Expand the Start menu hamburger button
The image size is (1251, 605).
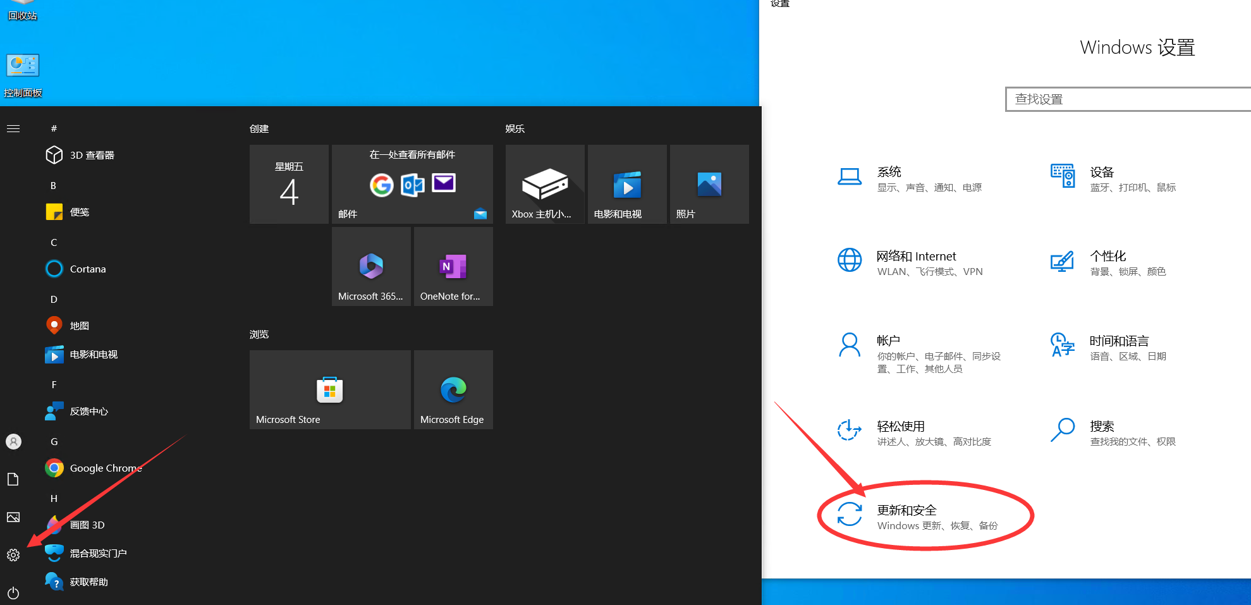click(13, 128)
